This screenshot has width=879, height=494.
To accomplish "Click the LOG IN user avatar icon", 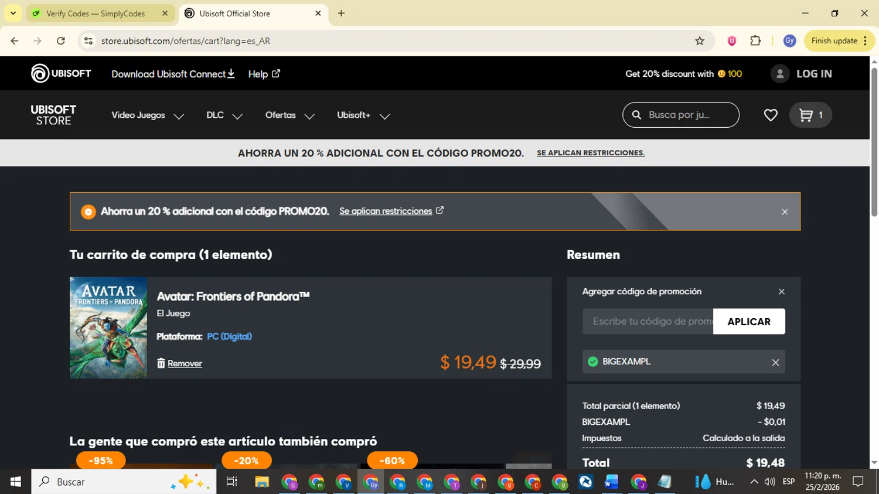I will (779, 74).
